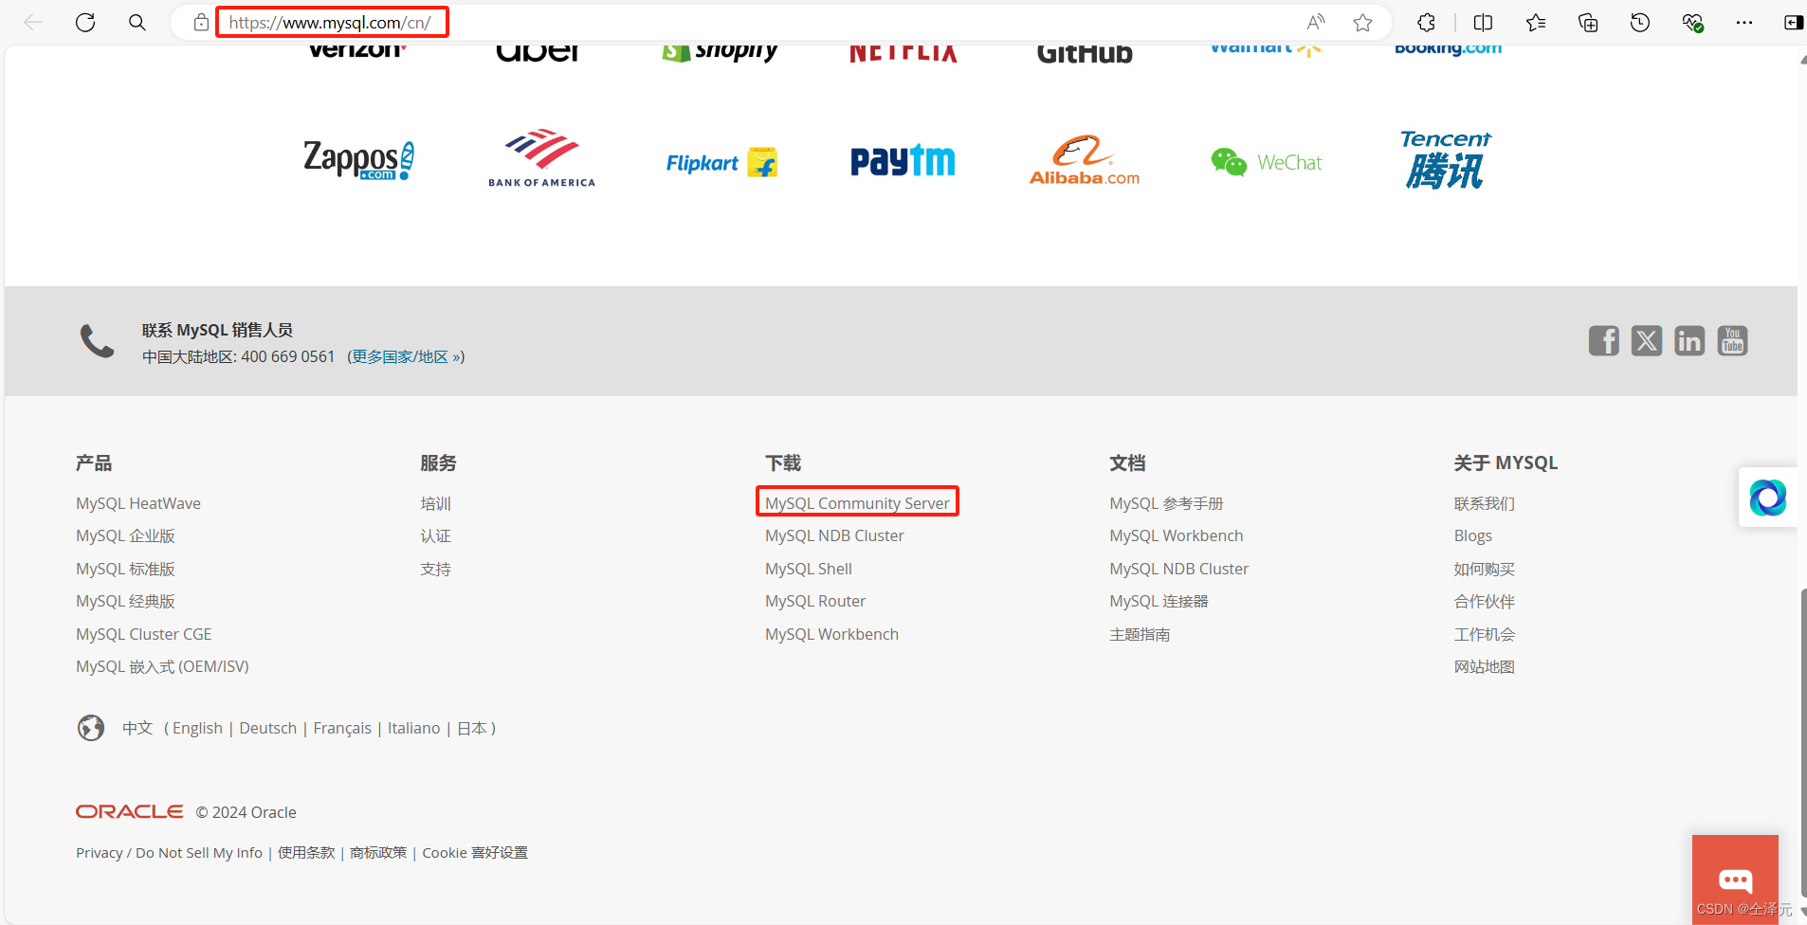Open MySQL LinkedIn icon

pos(1689,340)
